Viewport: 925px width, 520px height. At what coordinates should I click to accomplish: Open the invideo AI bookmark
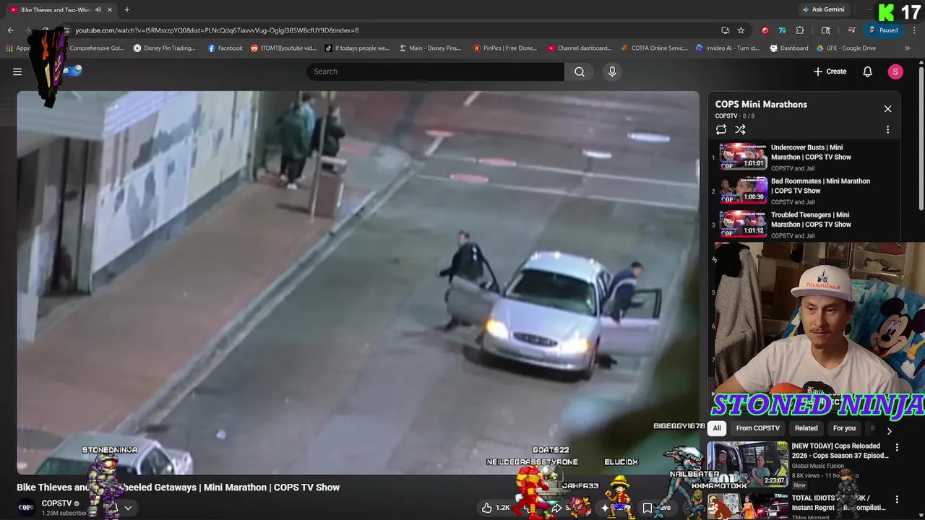coord(728,48)
